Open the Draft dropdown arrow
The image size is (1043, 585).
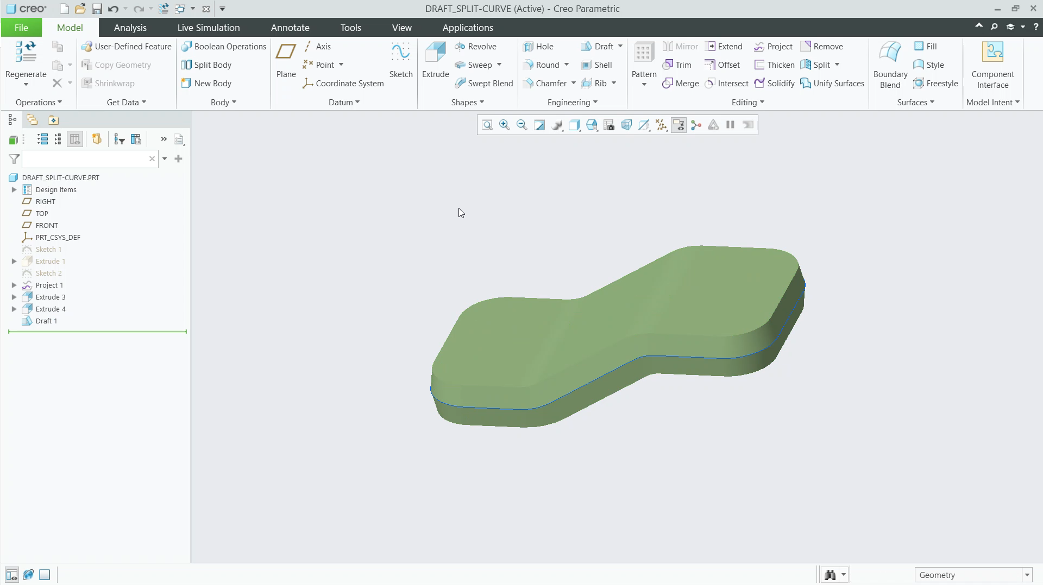(x=620, y=47)
